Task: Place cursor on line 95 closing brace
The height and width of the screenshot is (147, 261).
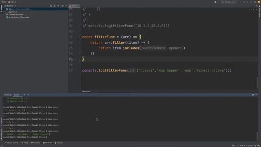Action: (83, 59)
